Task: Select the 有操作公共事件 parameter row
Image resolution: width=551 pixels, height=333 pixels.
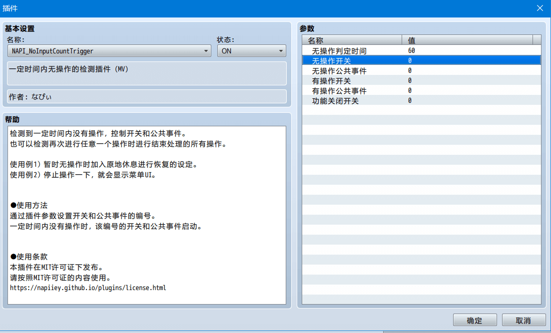Action: click(421, 91)
